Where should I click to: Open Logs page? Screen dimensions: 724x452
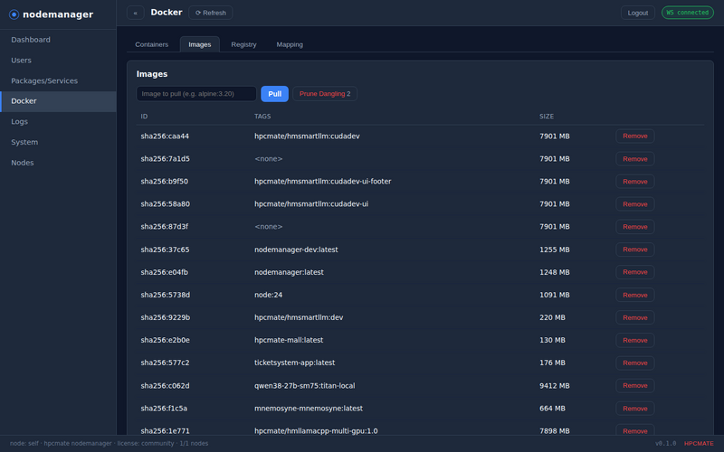58,122
